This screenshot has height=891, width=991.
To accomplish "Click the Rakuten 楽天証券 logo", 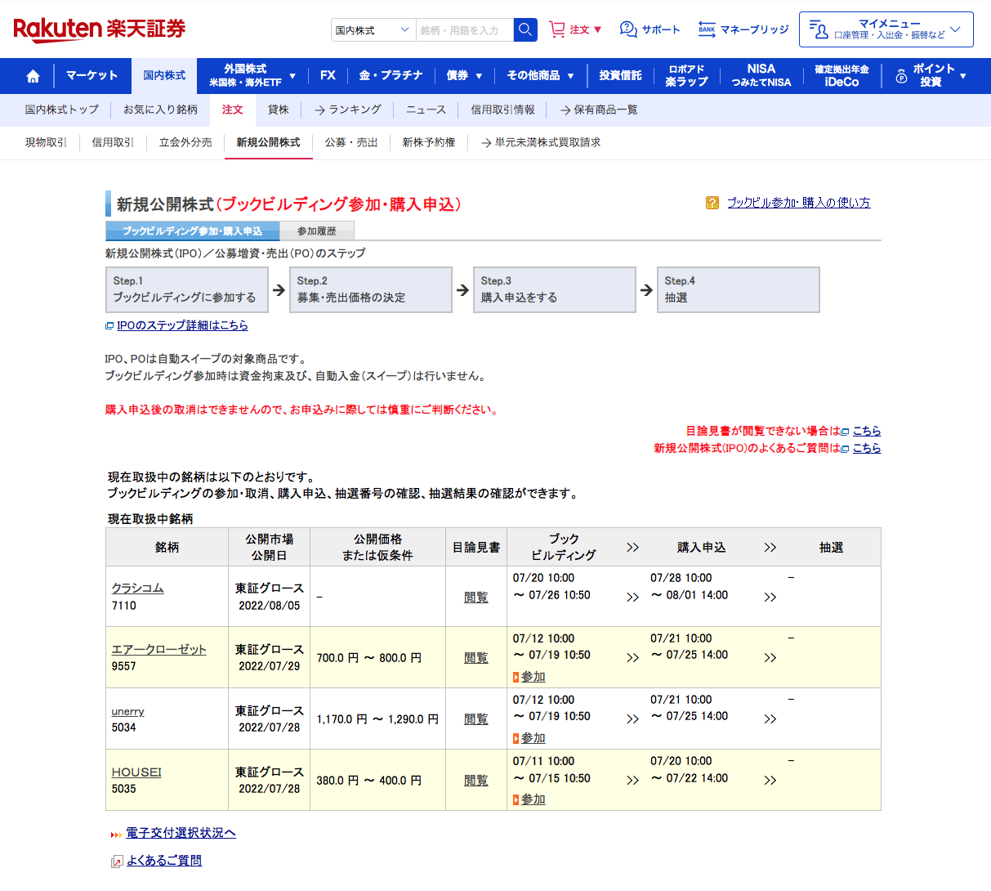I will pyautogui.click(x=100, y=29).
